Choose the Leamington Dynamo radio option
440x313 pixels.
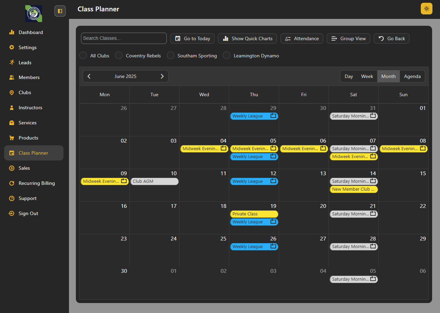tap(227, 56)
